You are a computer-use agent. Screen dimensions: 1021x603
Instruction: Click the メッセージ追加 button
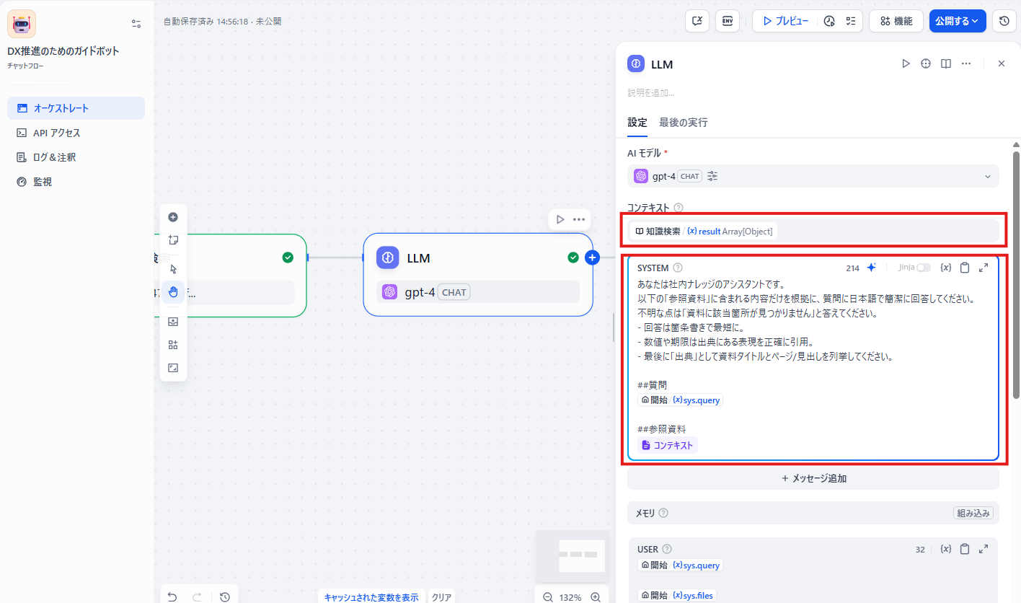(813, 477)
